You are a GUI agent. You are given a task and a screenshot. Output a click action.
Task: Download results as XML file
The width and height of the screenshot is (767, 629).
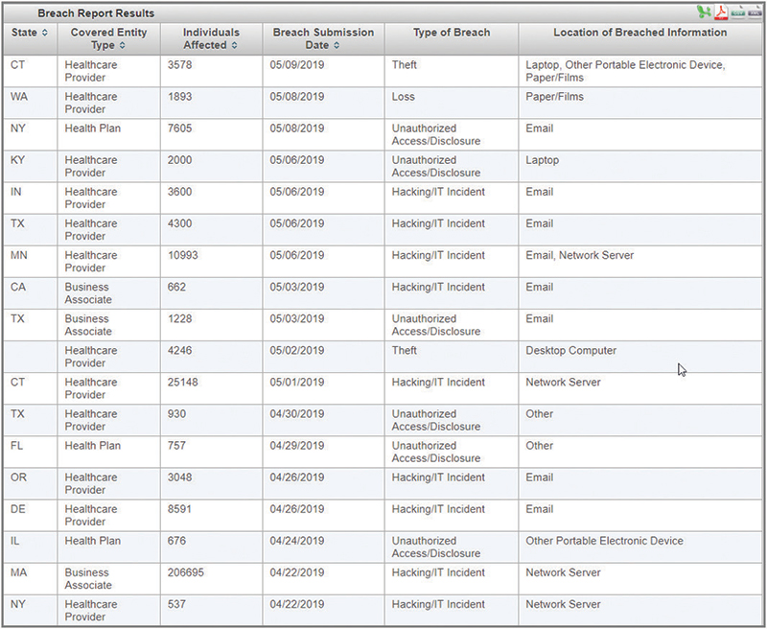755,12
